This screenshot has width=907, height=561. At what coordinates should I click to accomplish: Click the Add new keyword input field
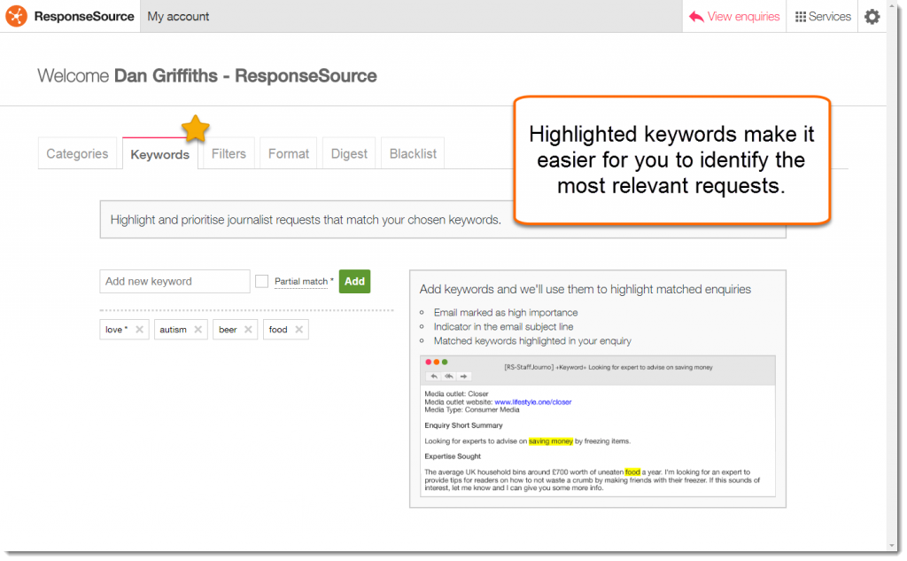pos(174,281)
